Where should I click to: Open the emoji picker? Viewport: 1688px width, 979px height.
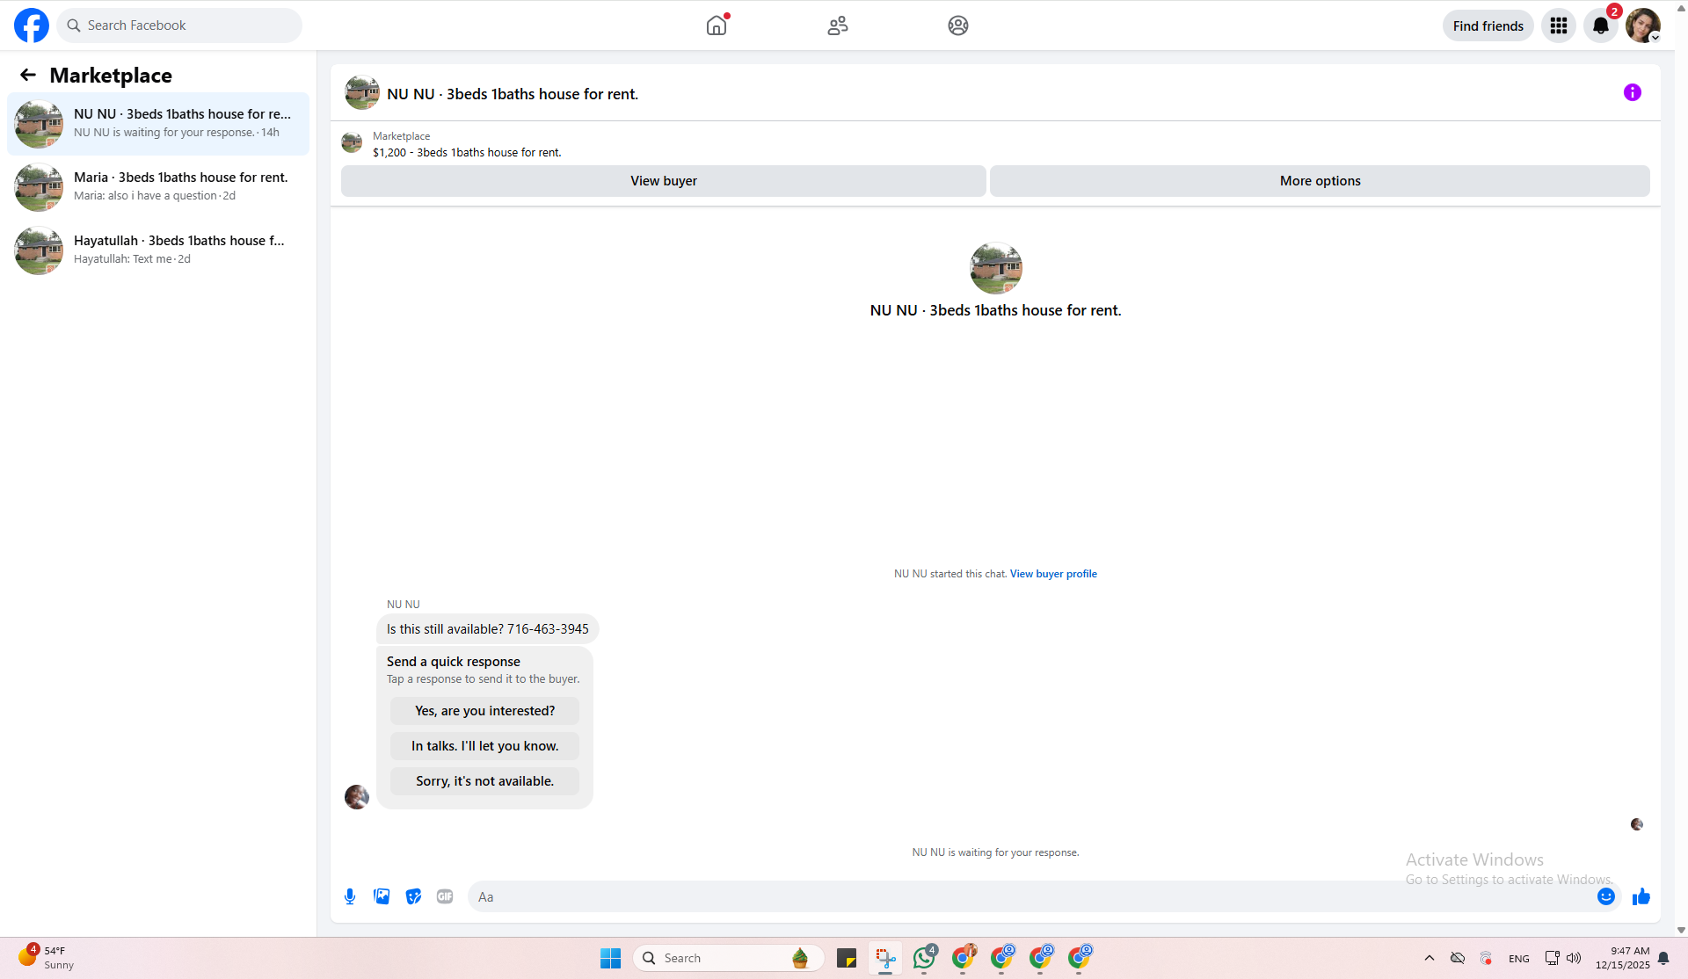click(1606, 896)
